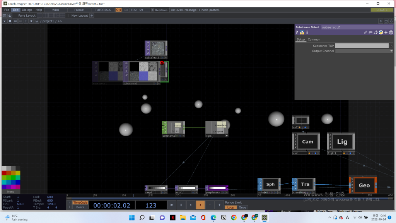This screenshot has height=223, width=396.
Task: Select the None color option
Action: (x=11, y=192)
